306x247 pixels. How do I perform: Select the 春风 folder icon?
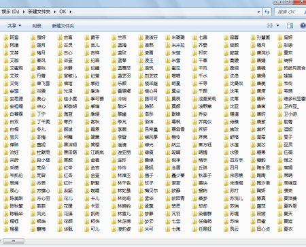(33, 61)
